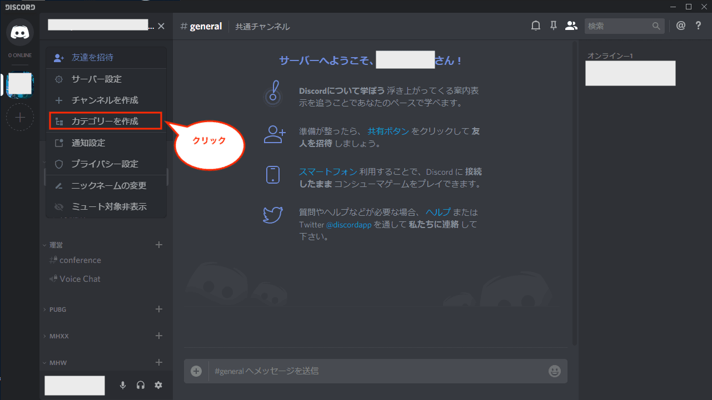
Task: Mute microphone icon in user panel
Action: (x=123, y=385)
